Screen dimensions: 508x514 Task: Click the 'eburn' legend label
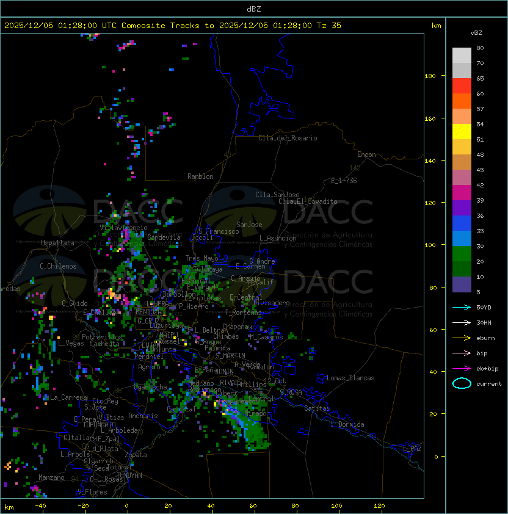(485, 338)
